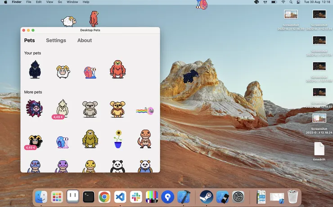Open the About tab
This screenshot has height=207, width=333.
point(85,40)
